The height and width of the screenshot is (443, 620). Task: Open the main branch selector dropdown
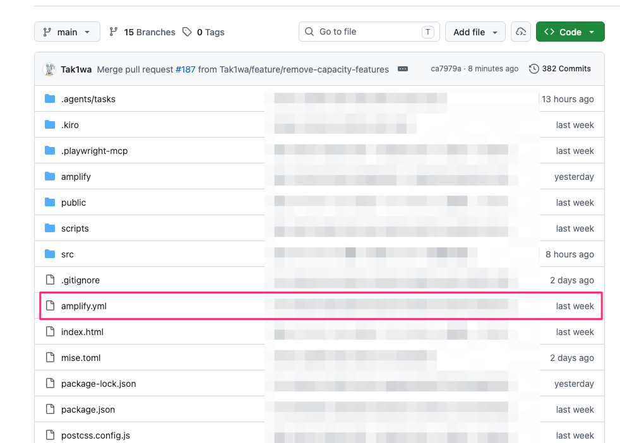click(x=67, y=32)
